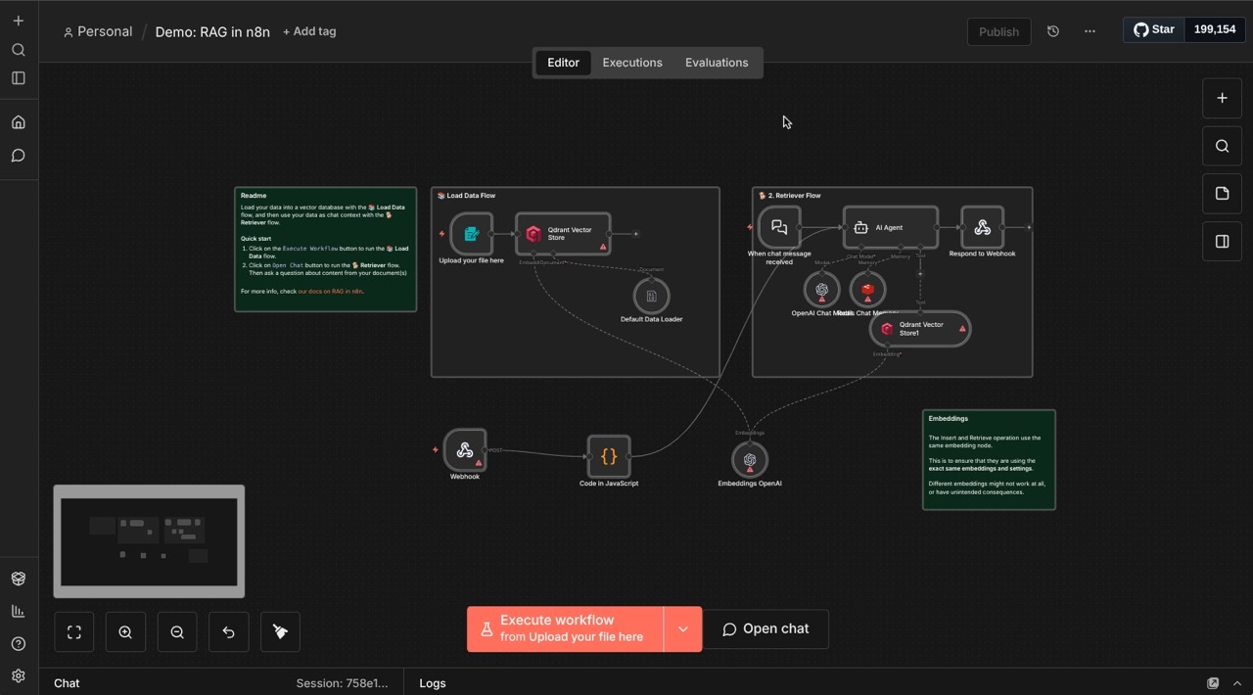Click the plus icon in the left sidebar
Viewport: 1253px width, 695px height.
pos(19,21)
